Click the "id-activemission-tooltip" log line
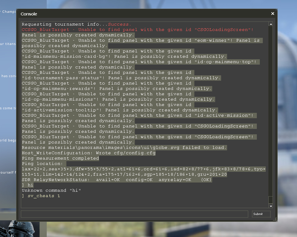297x237 pixels. (x=120, y=110)
